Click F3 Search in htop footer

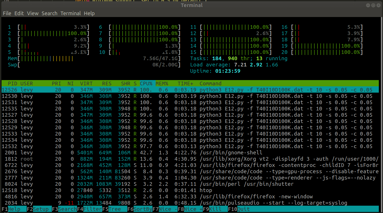(64, 209)
